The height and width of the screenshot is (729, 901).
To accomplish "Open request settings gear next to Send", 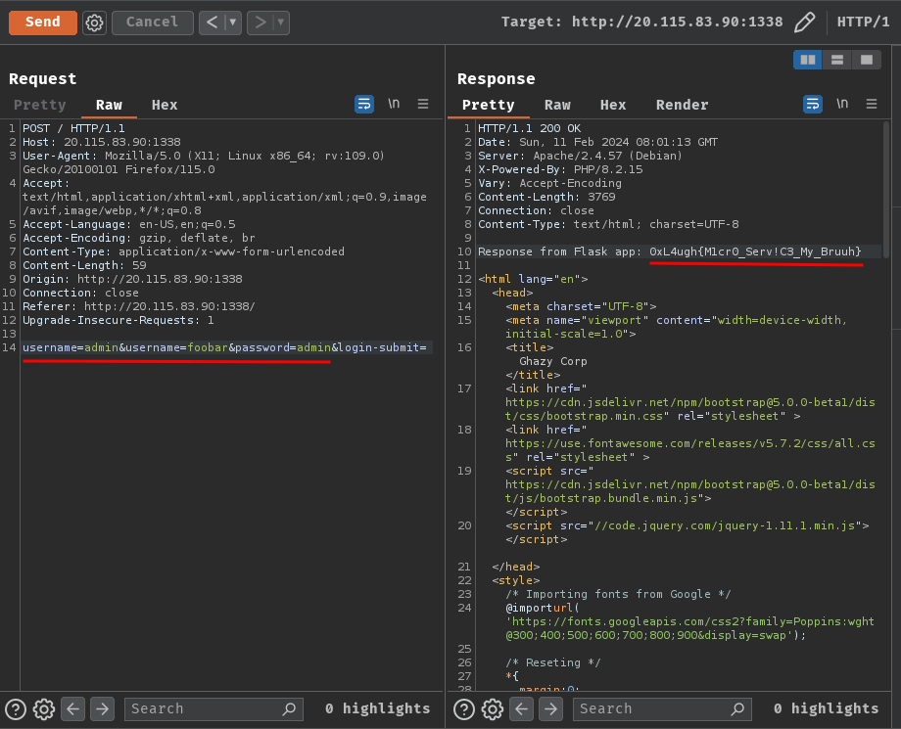I will (x=94, y=23).
